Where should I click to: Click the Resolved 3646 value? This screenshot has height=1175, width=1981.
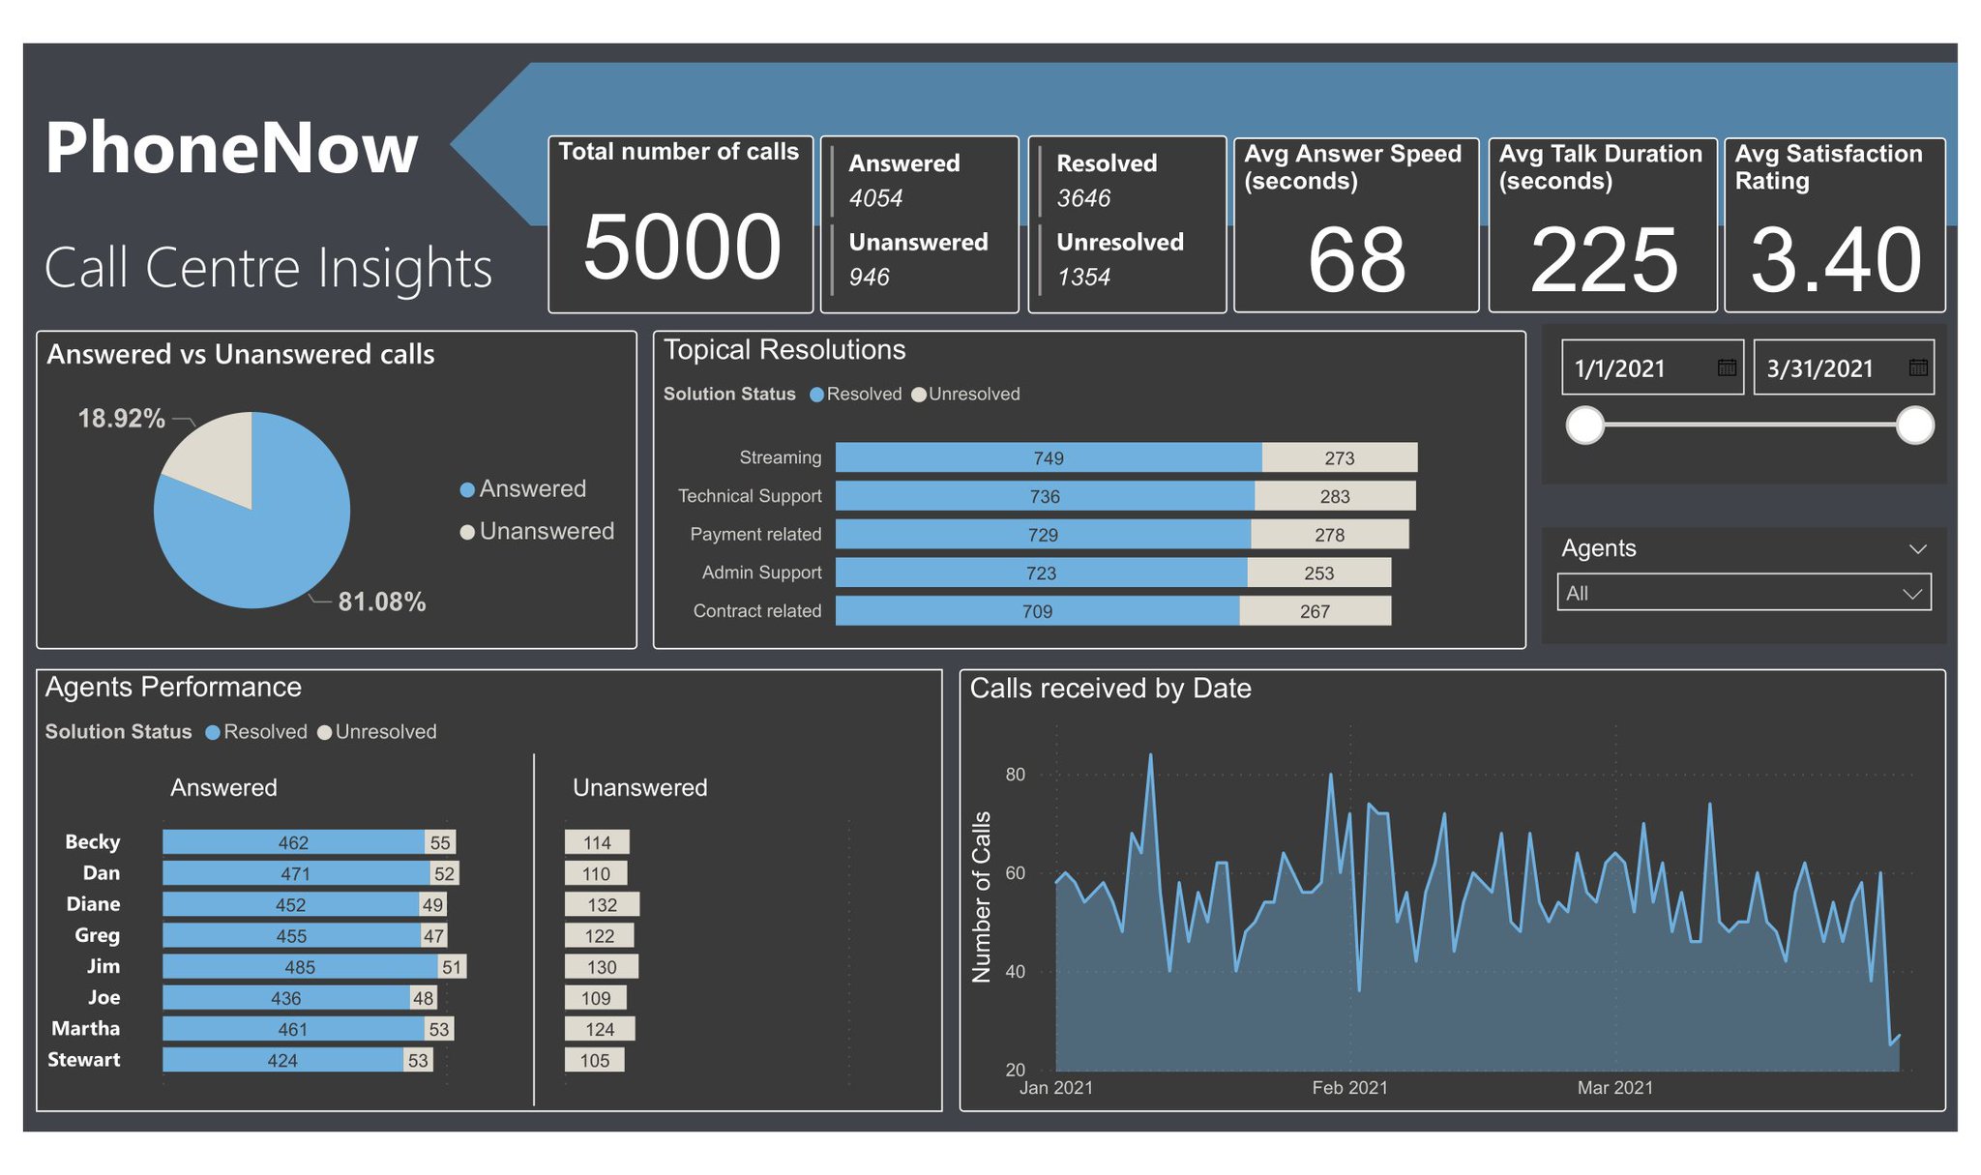(x=1083, y=198)
